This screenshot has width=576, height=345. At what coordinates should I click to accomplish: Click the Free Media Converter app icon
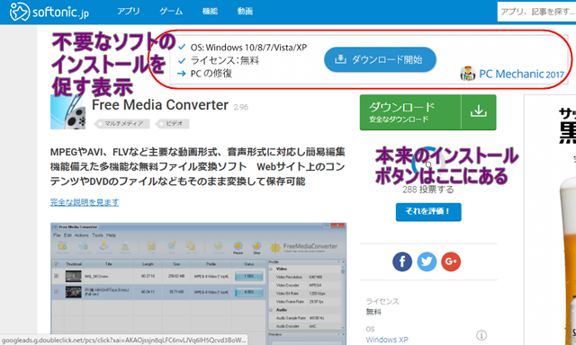(68, 111)
